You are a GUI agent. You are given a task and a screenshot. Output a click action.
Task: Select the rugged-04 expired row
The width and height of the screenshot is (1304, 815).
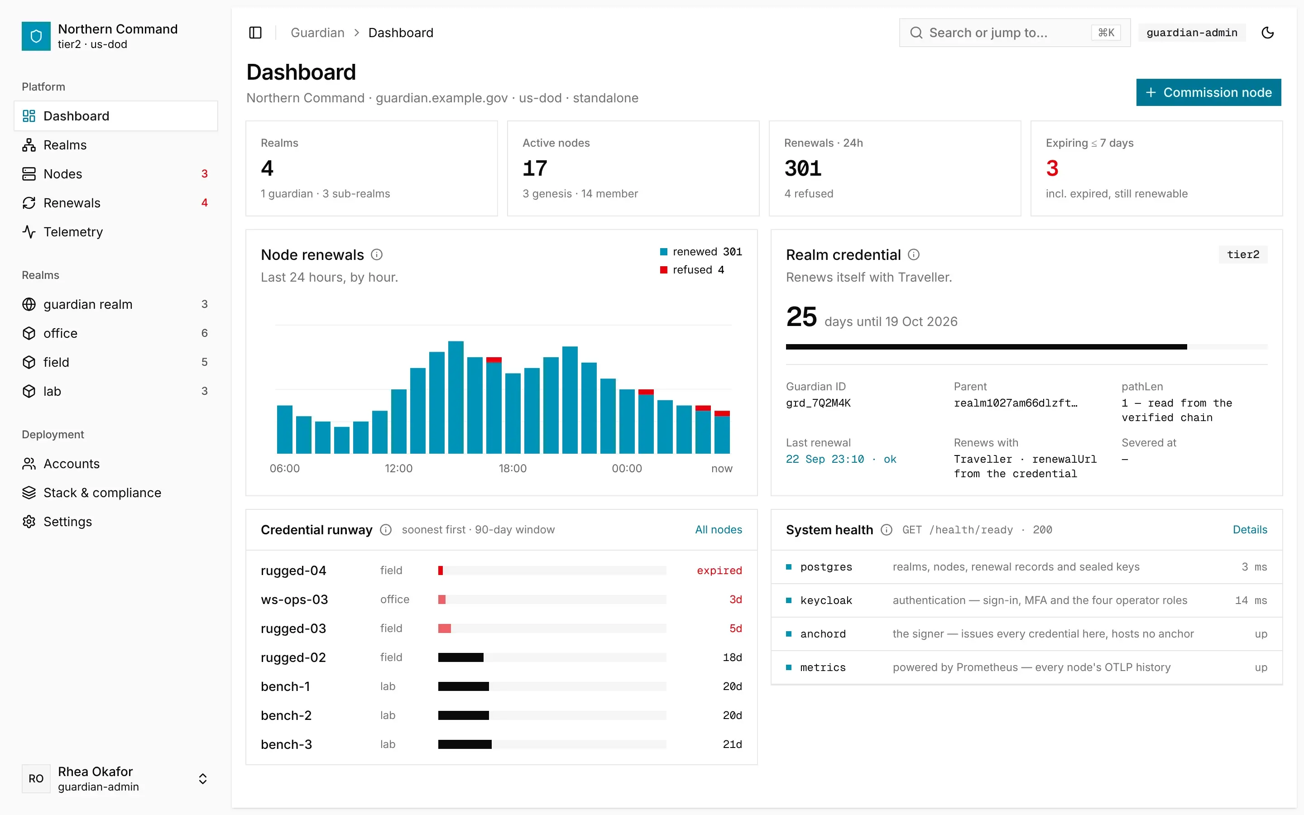tap(501, 570)
